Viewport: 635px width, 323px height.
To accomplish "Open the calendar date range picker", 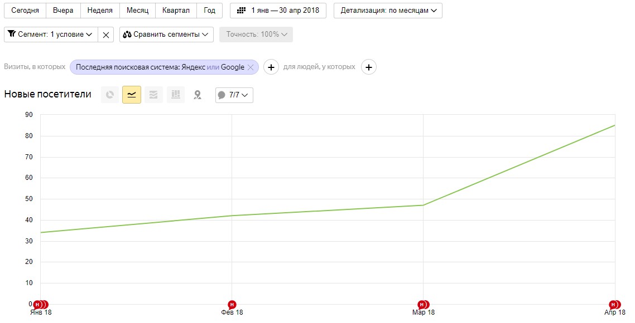I will pos(242,11).
